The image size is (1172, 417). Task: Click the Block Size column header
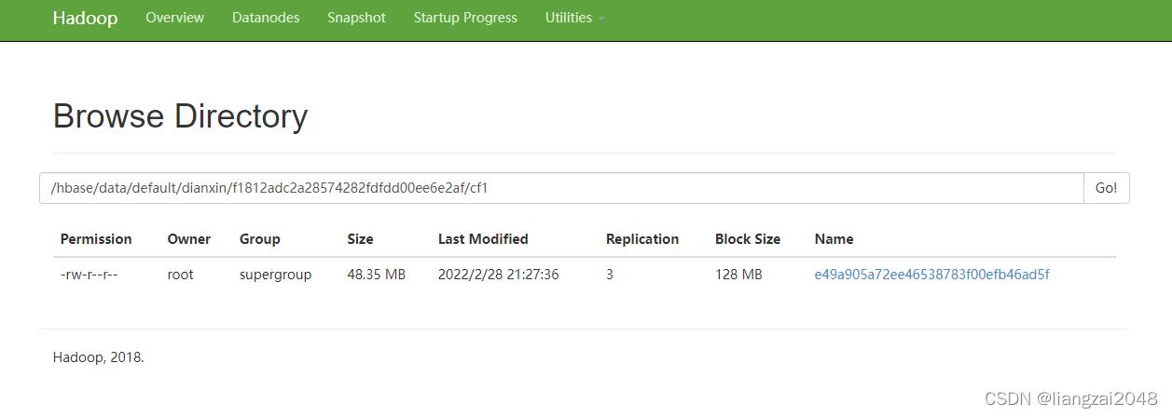click(x=748, y=239)
